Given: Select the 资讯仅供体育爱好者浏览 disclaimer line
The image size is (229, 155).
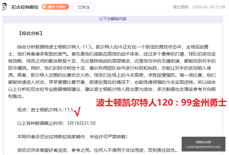Looking at the screenshot, I should (x=97, y=150).
